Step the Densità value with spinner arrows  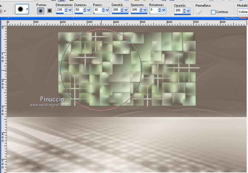point(122,10)
